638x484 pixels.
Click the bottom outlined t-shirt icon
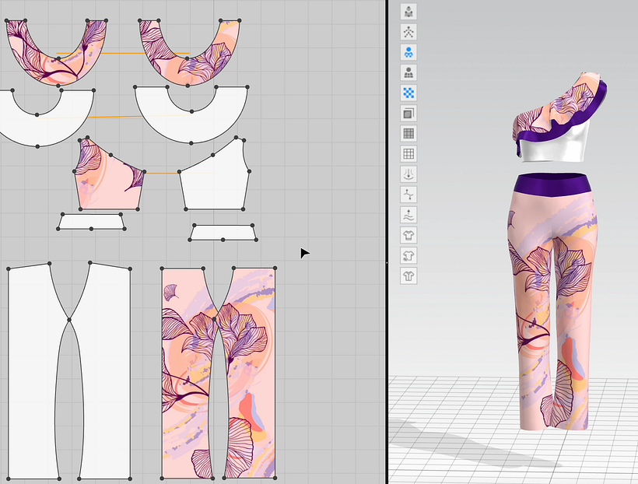[x=408, y=276]
